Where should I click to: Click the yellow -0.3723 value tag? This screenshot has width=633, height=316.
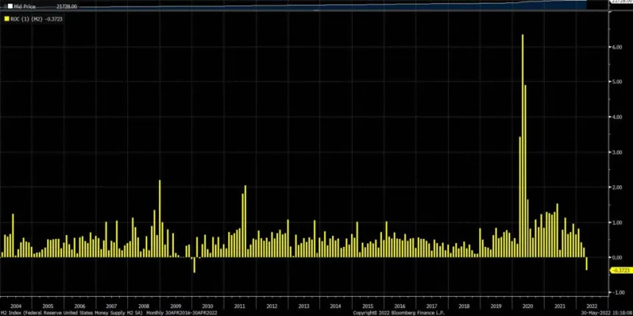pyautogui.click(x=621, y=270)
